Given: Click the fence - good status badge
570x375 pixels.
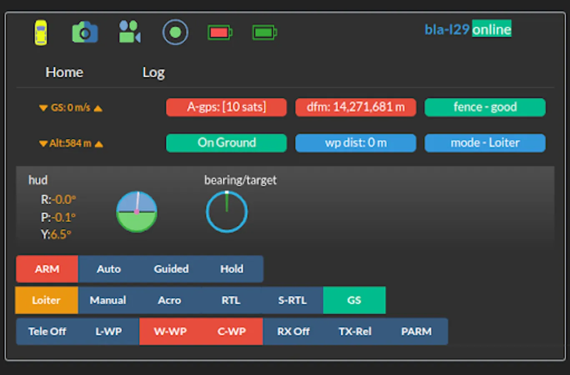Looking at the screenshot, I should (x=485, y=107).
